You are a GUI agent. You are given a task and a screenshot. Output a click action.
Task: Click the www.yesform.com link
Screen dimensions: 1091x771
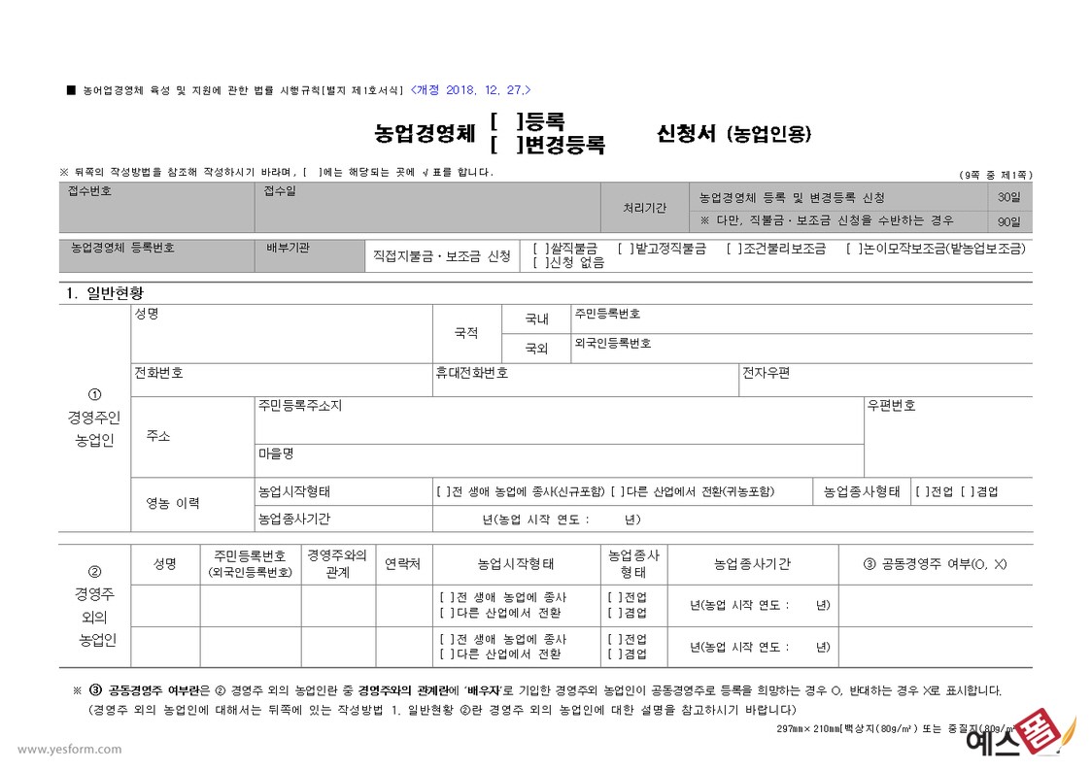tap(70, 749)
